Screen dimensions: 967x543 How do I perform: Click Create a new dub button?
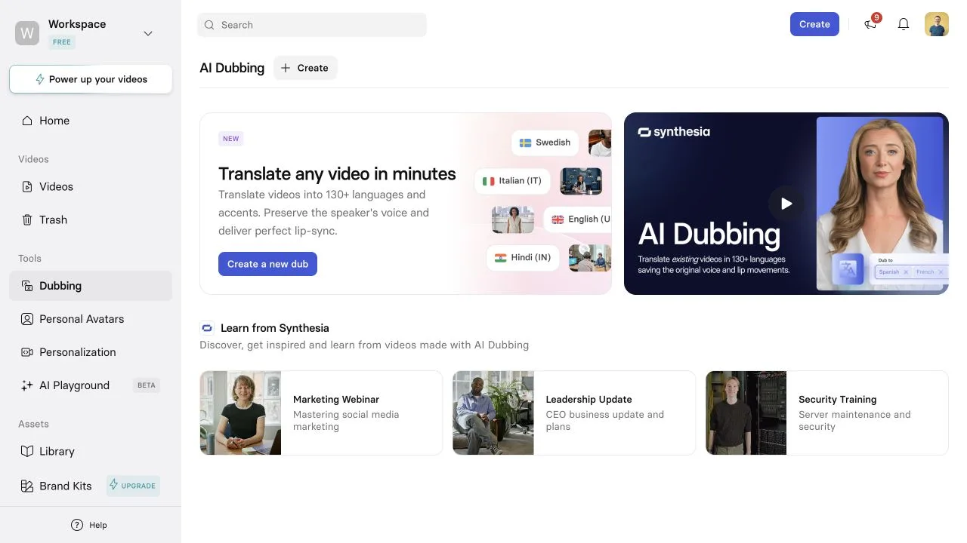pos(267,264)
